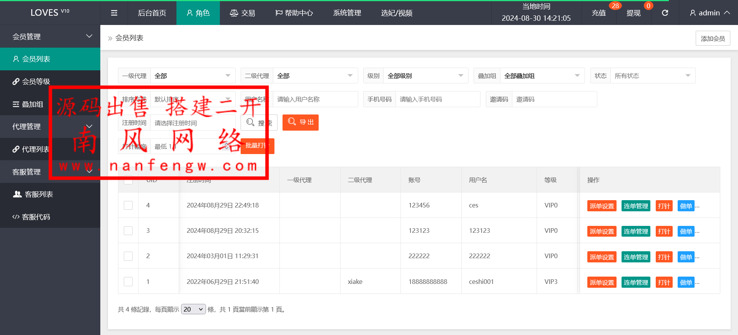Open the 提现 withdrawal notifications

tap(633, 13)
